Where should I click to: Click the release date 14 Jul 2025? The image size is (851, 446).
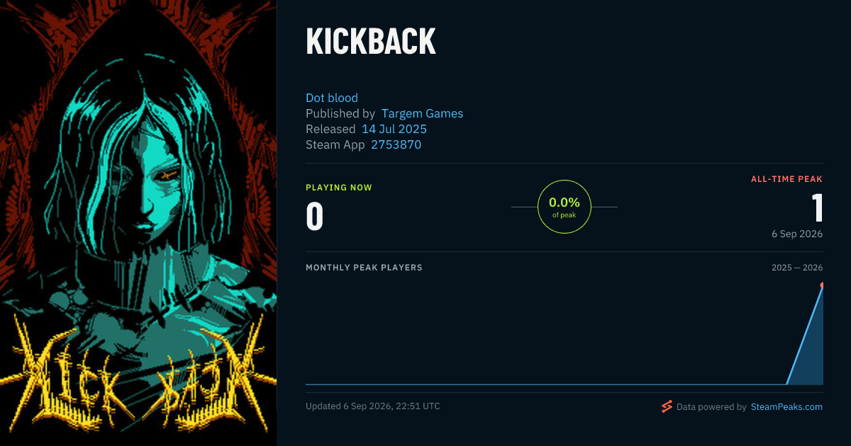click(x=394, y=129)
